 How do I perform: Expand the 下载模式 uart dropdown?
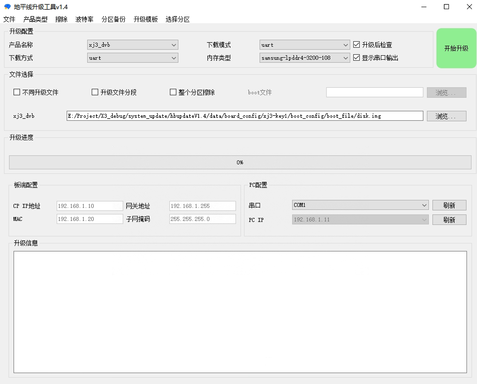(x=304, y=45)
